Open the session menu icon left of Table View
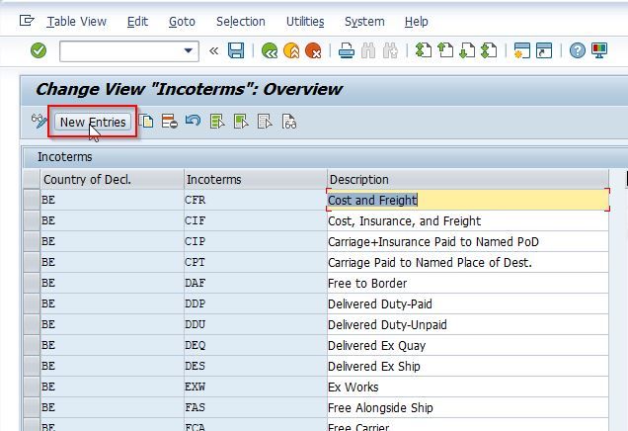The image size is (628, 431). (x=27, y=21)
